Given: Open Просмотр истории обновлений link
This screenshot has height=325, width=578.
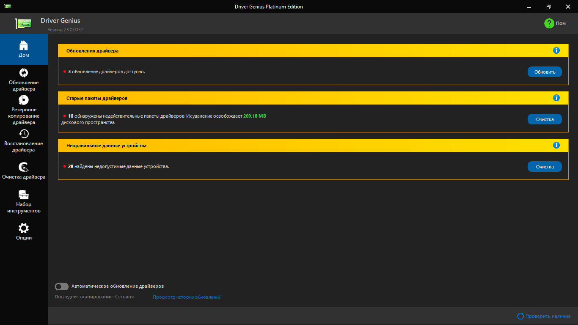Looking at the screenshot, I should (187, 297).
